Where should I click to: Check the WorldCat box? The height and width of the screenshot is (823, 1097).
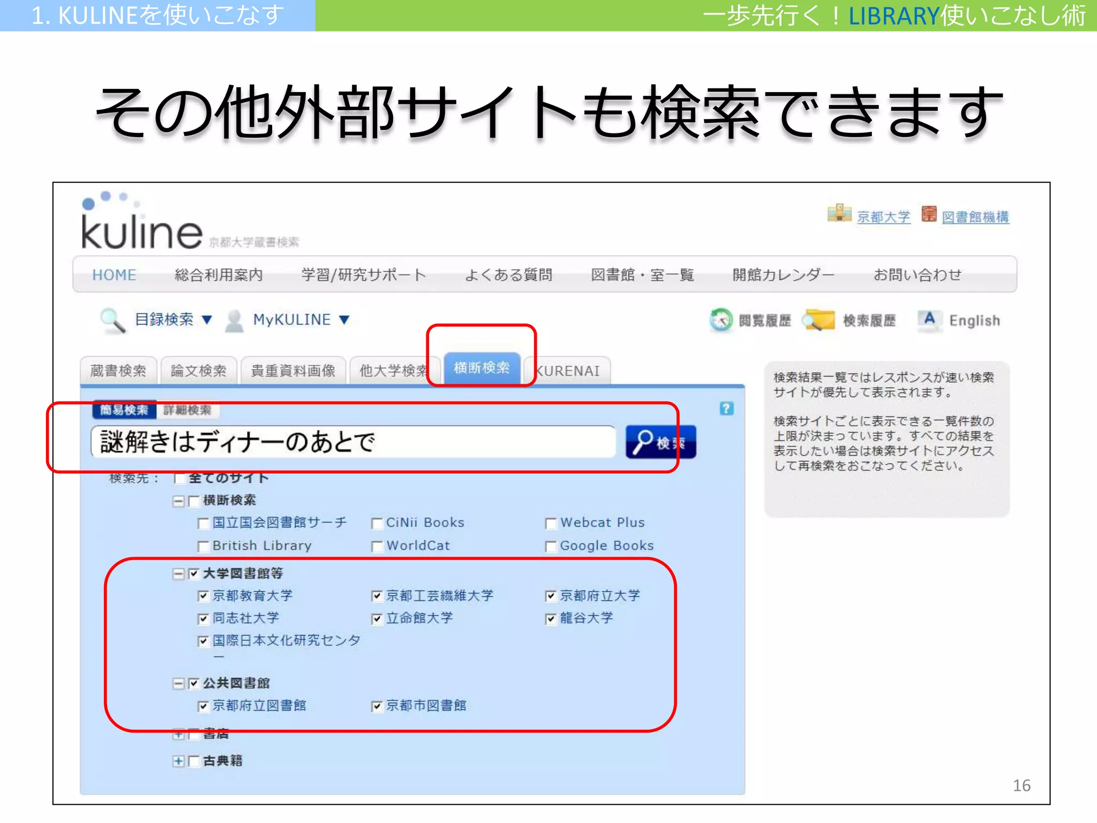377,547
